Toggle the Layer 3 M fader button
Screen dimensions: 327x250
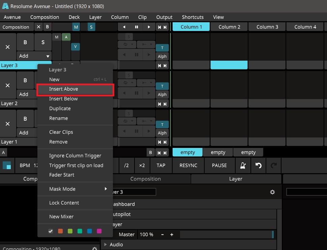pos(57,37)
